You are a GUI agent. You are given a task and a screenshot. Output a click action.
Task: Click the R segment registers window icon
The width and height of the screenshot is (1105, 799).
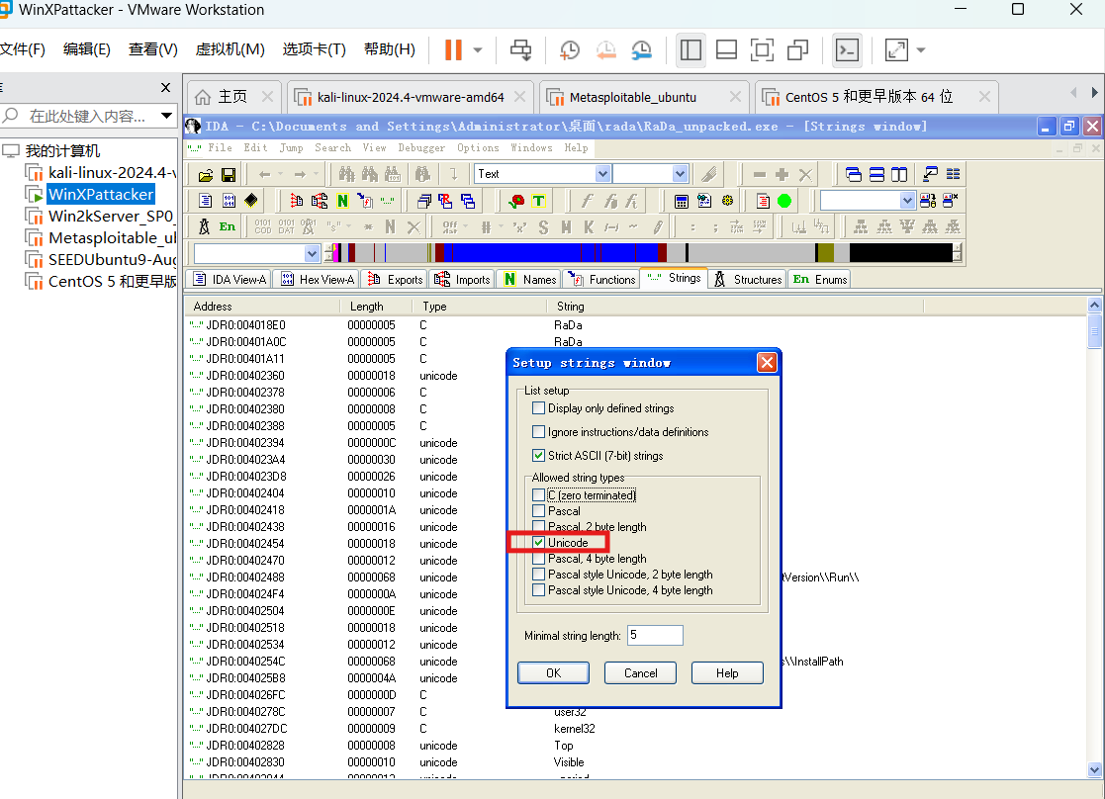[x=445, y=201]
